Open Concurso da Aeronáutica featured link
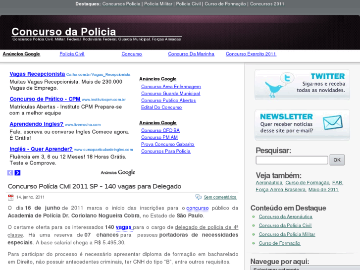The width and height of the screenshot is (360, 270). point(285,216)
